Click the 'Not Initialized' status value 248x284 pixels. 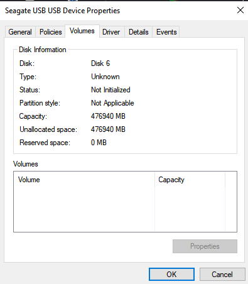click(x=111, y=90)
